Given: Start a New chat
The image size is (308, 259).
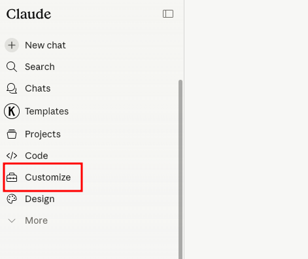Looking at the screenshot, I should (45, 45).
